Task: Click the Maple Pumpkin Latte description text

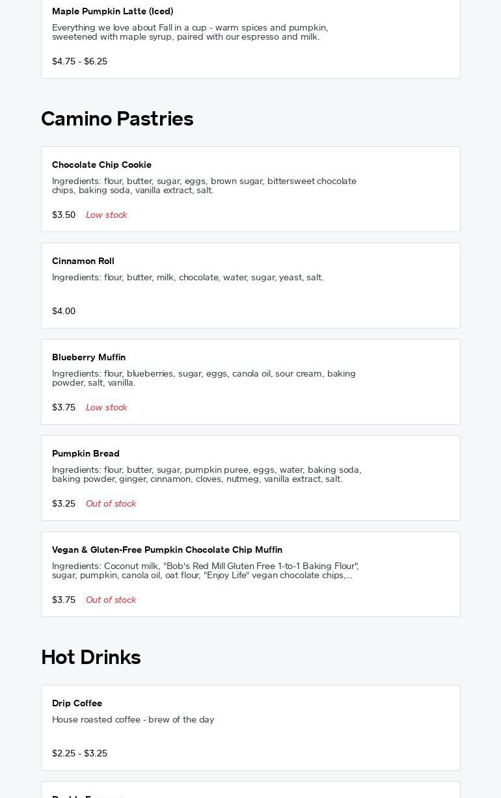Action: (x=190, y=32)
